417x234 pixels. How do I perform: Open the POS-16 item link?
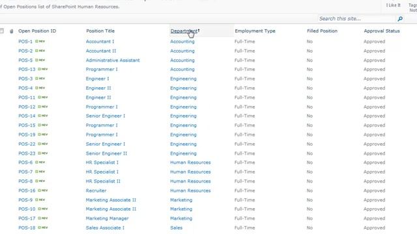click(x=27, y=190)
